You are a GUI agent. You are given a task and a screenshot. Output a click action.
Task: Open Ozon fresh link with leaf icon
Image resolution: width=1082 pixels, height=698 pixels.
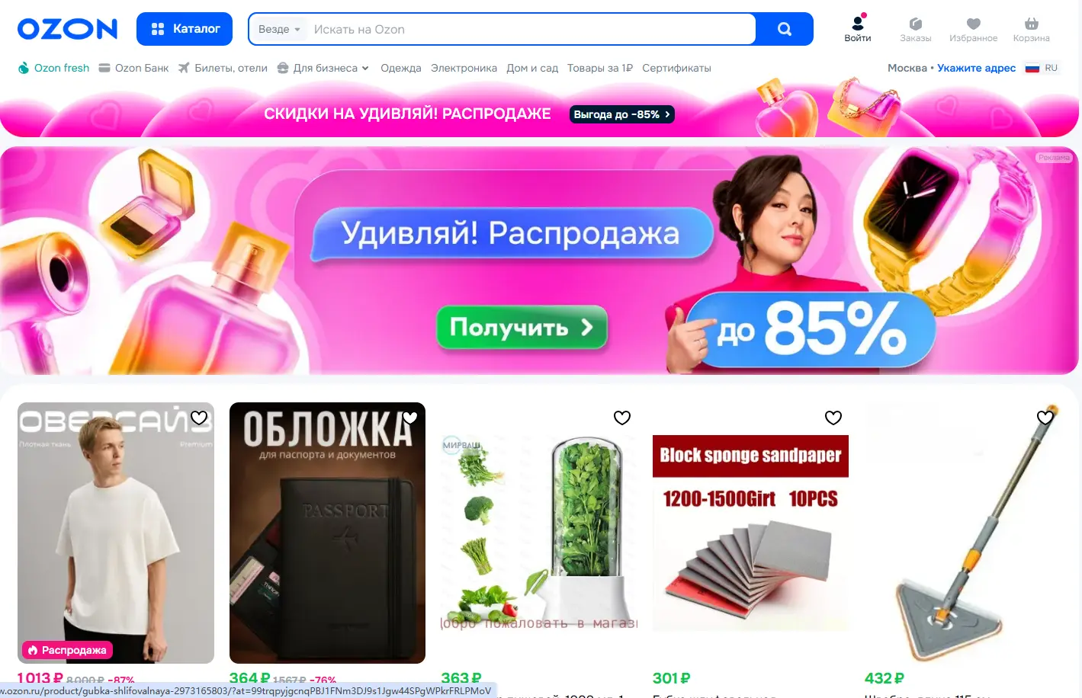(x=53, y=68)
